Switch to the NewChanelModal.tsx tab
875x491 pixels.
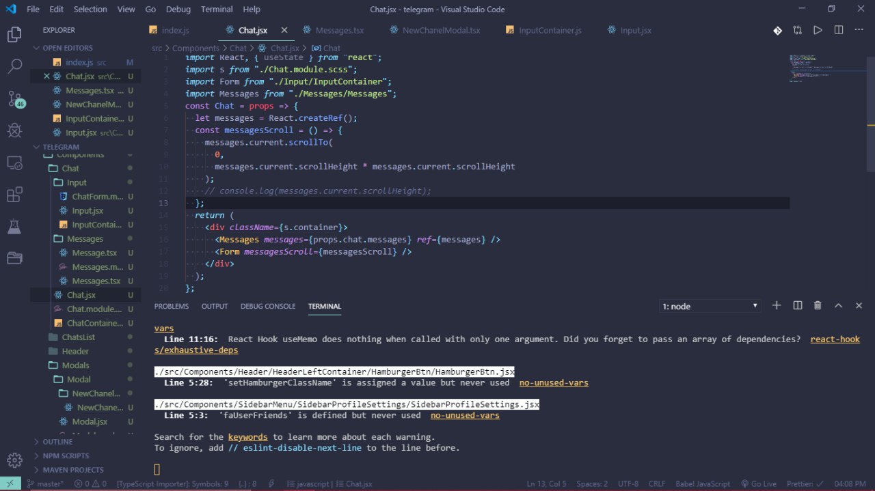coord(434,31)
